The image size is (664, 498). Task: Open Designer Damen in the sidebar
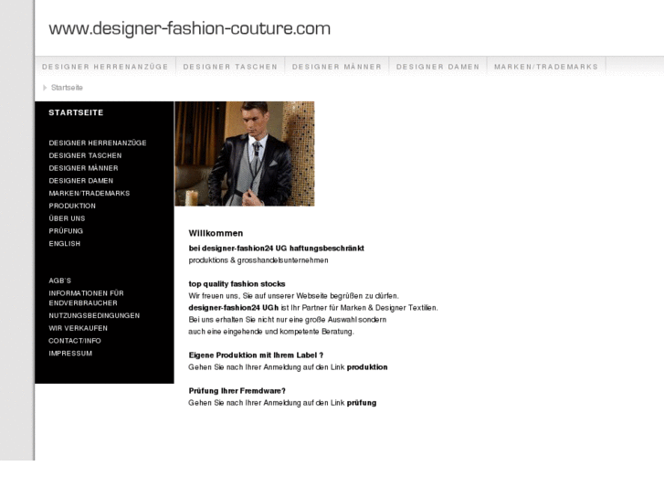click(x=81, y=181)
